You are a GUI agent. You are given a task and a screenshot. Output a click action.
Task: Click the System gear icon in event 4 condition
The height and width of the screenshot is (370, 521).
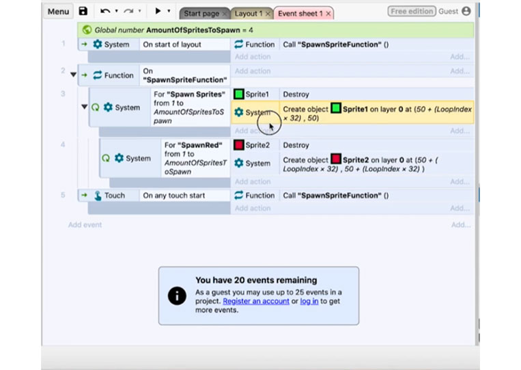click(119, 158)
